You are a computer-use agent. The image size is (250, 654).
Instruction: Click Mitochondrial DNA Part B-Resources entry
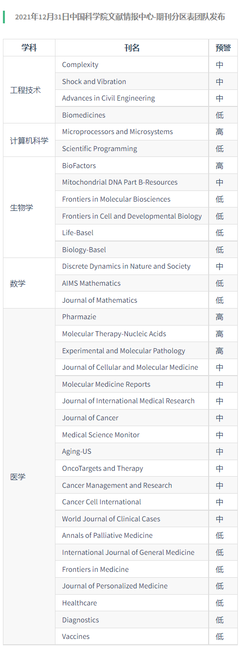click(120, 182)
